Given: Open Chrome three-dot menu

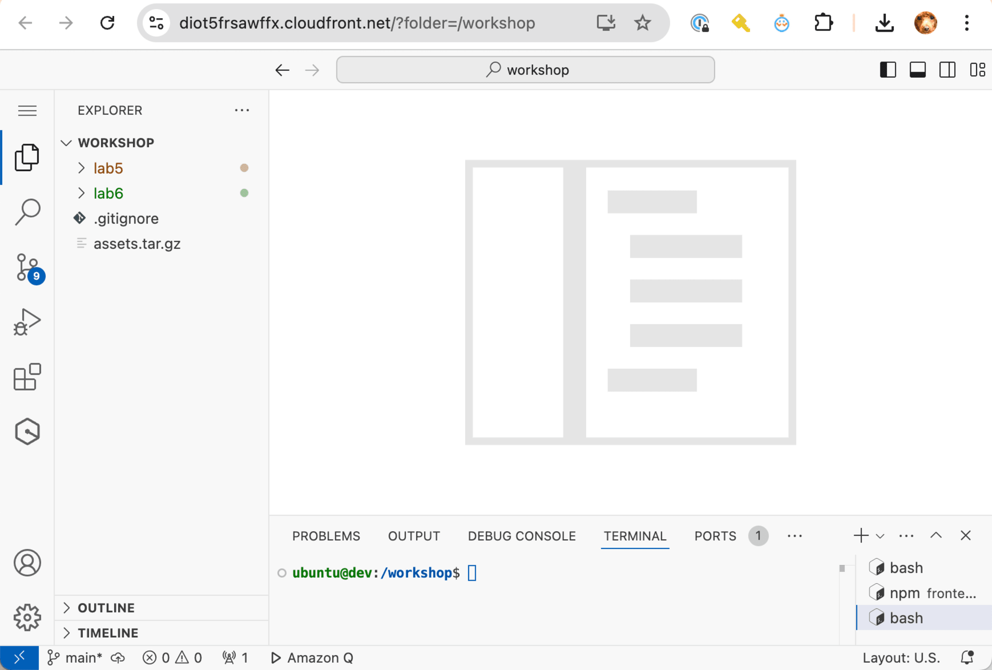Looking at the screenshot, I should pos(966,23).
